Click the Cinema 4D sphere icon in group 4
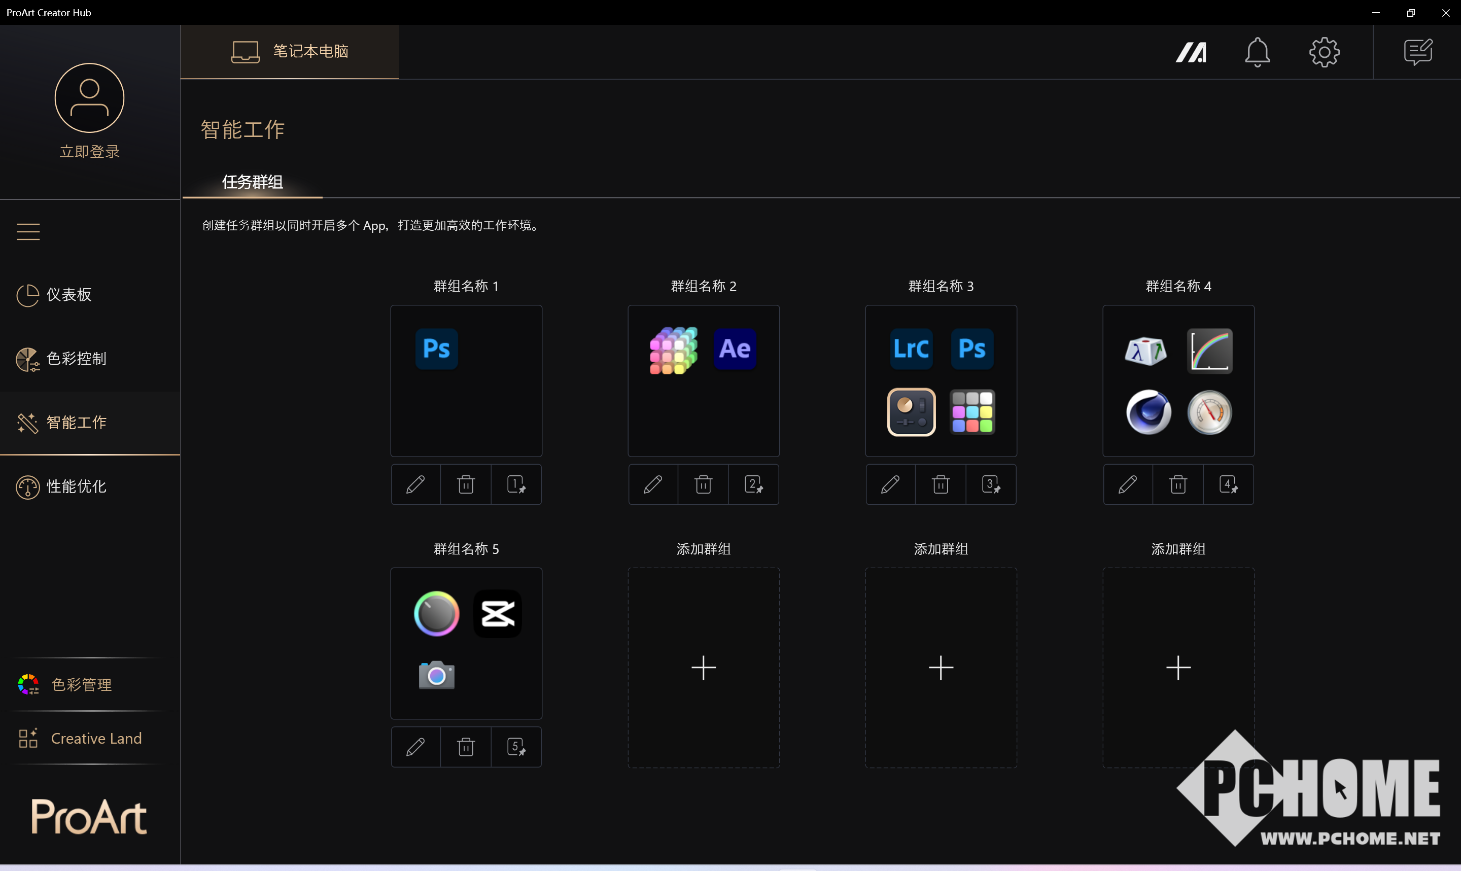Screen dimensions: 1461x871 pyautogui.click(x=1149, y=412)
